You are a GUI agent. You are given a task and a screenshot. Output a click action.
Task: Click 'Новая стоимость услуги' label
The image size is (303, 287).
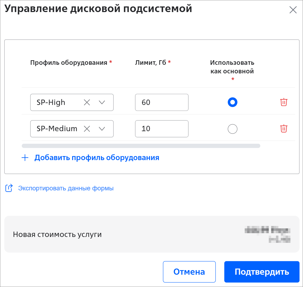tap(57, 235)
